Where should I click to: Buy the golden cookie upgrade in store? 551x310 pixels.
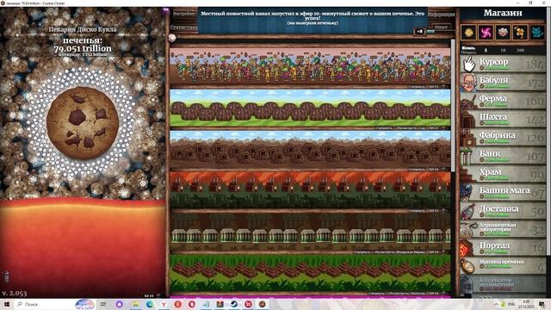click(x=468, y=33)
